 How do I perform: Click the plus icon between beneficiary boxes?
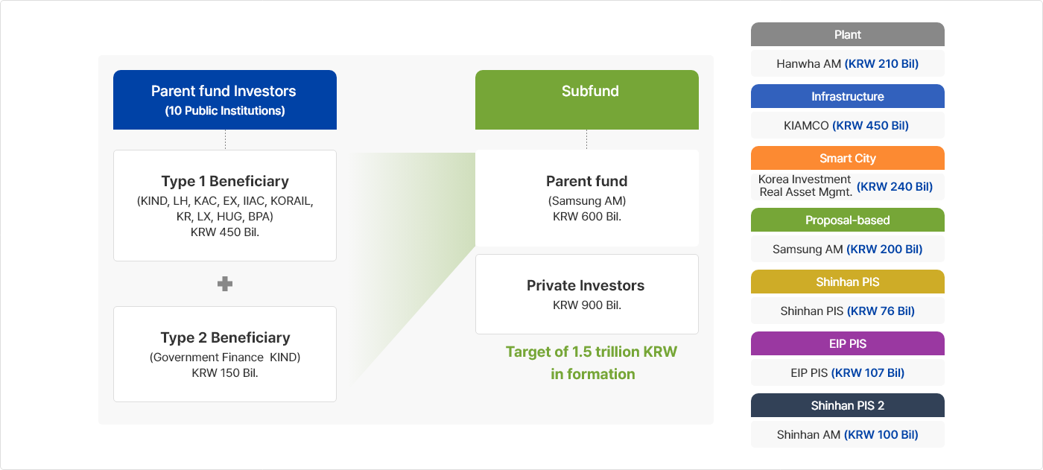click(x=225, y=284)
